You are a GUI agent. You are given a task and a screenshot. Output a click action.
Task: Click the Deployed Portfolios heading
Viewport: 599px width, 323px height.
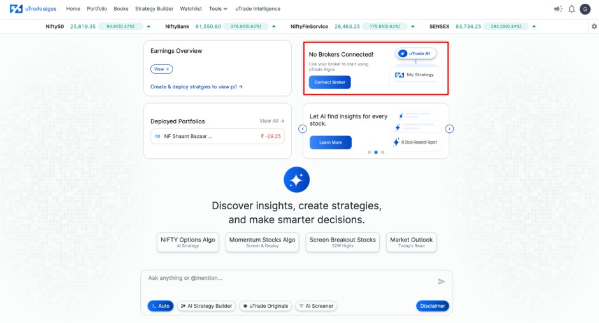coord(178,121)
